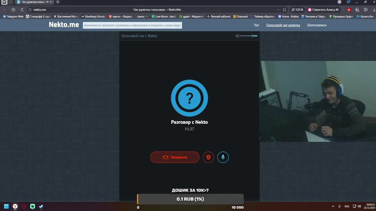376x211 pixels.
Task: Click the webcam overlay thumbnail
Action: [x=318, y=101]
